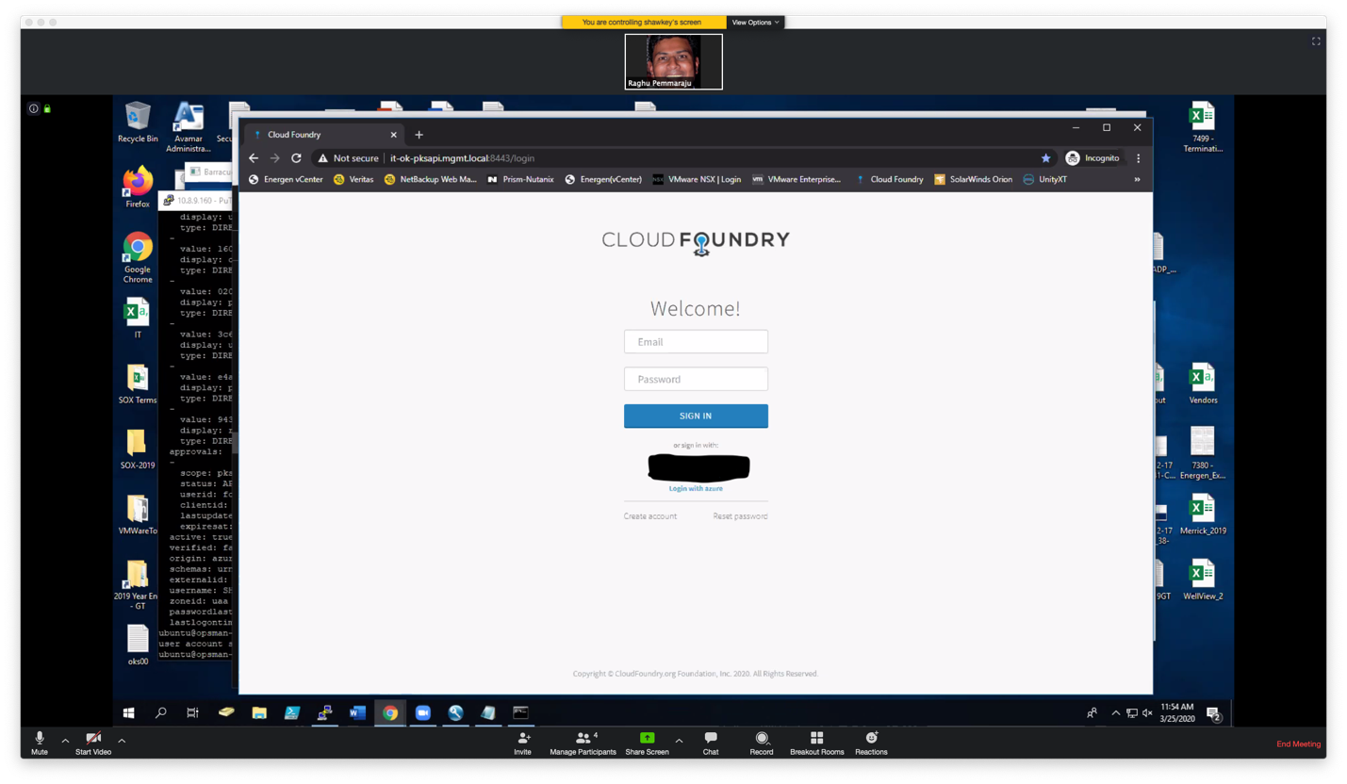Viewport: 1347px width, 784px height.
Task: Select the Google Chrome desktop shortcut
Action: (x=138, y=258)
